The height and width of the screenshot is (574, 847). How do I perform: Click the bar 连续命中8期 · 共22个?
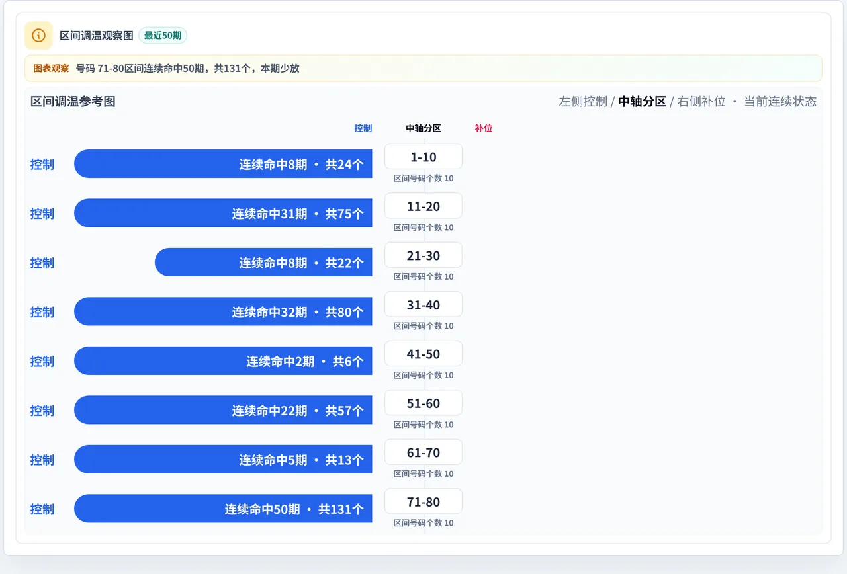263,263
